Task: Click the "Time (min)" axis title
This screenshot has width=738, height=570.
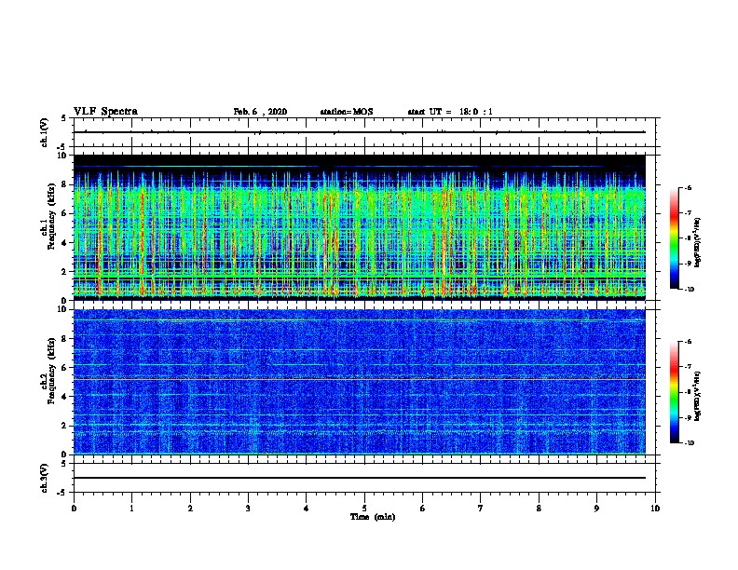Action: [373, 517]
